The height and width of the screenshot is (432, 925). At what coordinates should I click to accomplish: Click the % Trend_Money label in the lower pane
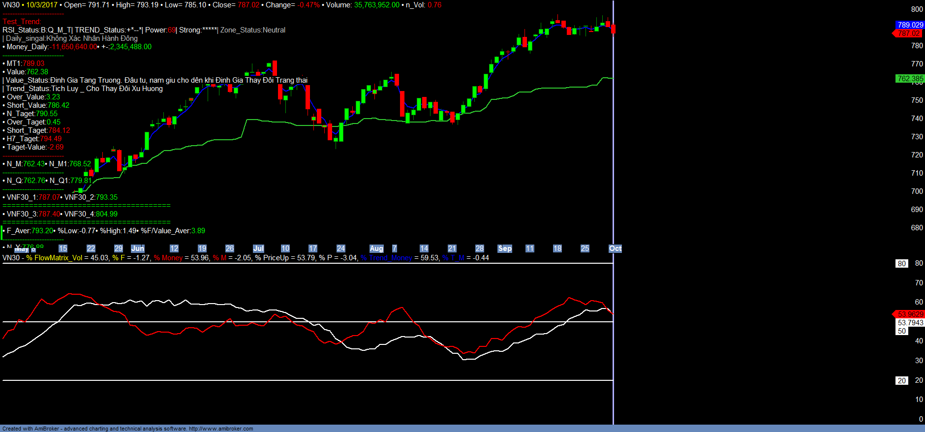click(x=386, y=258)
